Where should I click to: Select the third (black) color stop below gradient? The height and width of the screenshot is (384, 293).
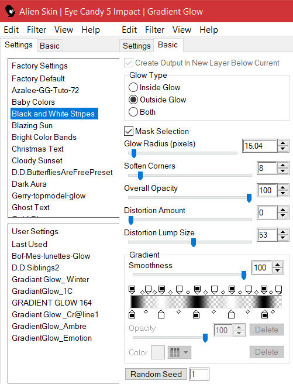(x=196, y=314)
